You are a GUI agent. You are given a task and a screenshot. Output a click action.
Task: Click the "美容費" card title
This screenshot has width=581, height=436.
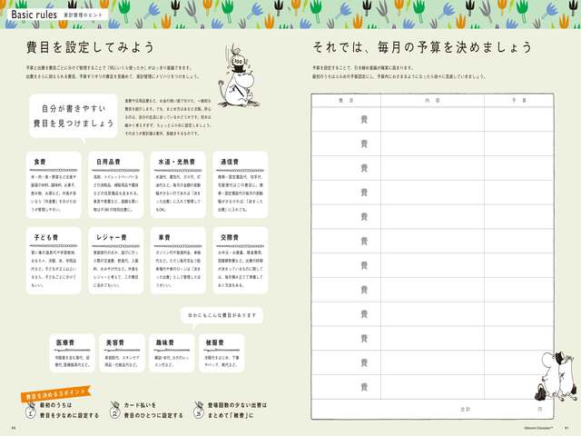[115, 342]
